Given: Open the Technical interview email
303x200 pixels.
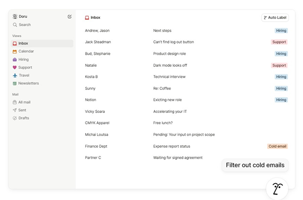Looking at the screenshot, I should [x=169, y=77].
